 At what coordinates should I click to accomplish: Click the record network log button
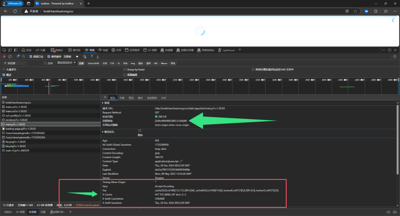point(4,56)
